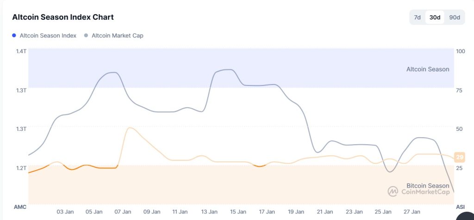Viewport: 474px width, 220px height.
Task: Click the orange 29 current value badge
Action: click(460, 157)
